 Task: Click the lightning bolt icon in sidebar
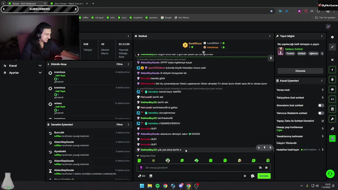pos(332,70)
